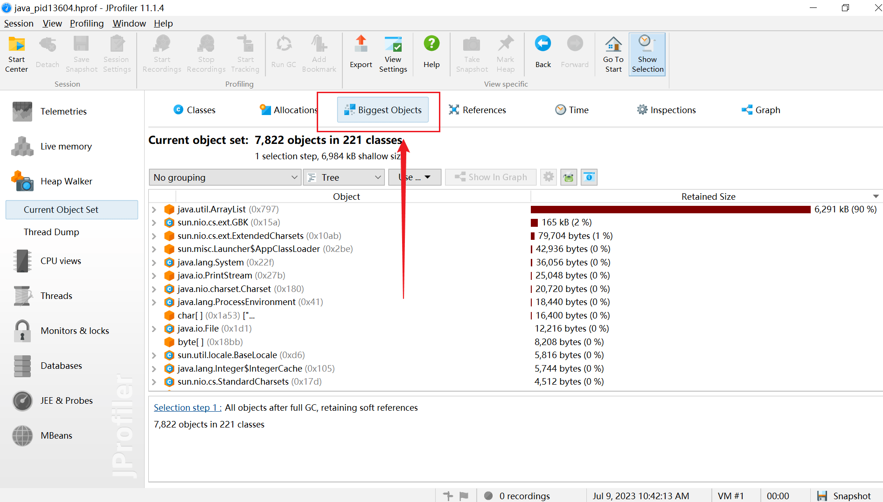
Task: Open the MBeans sidebar section
Action: coord(56,435)
